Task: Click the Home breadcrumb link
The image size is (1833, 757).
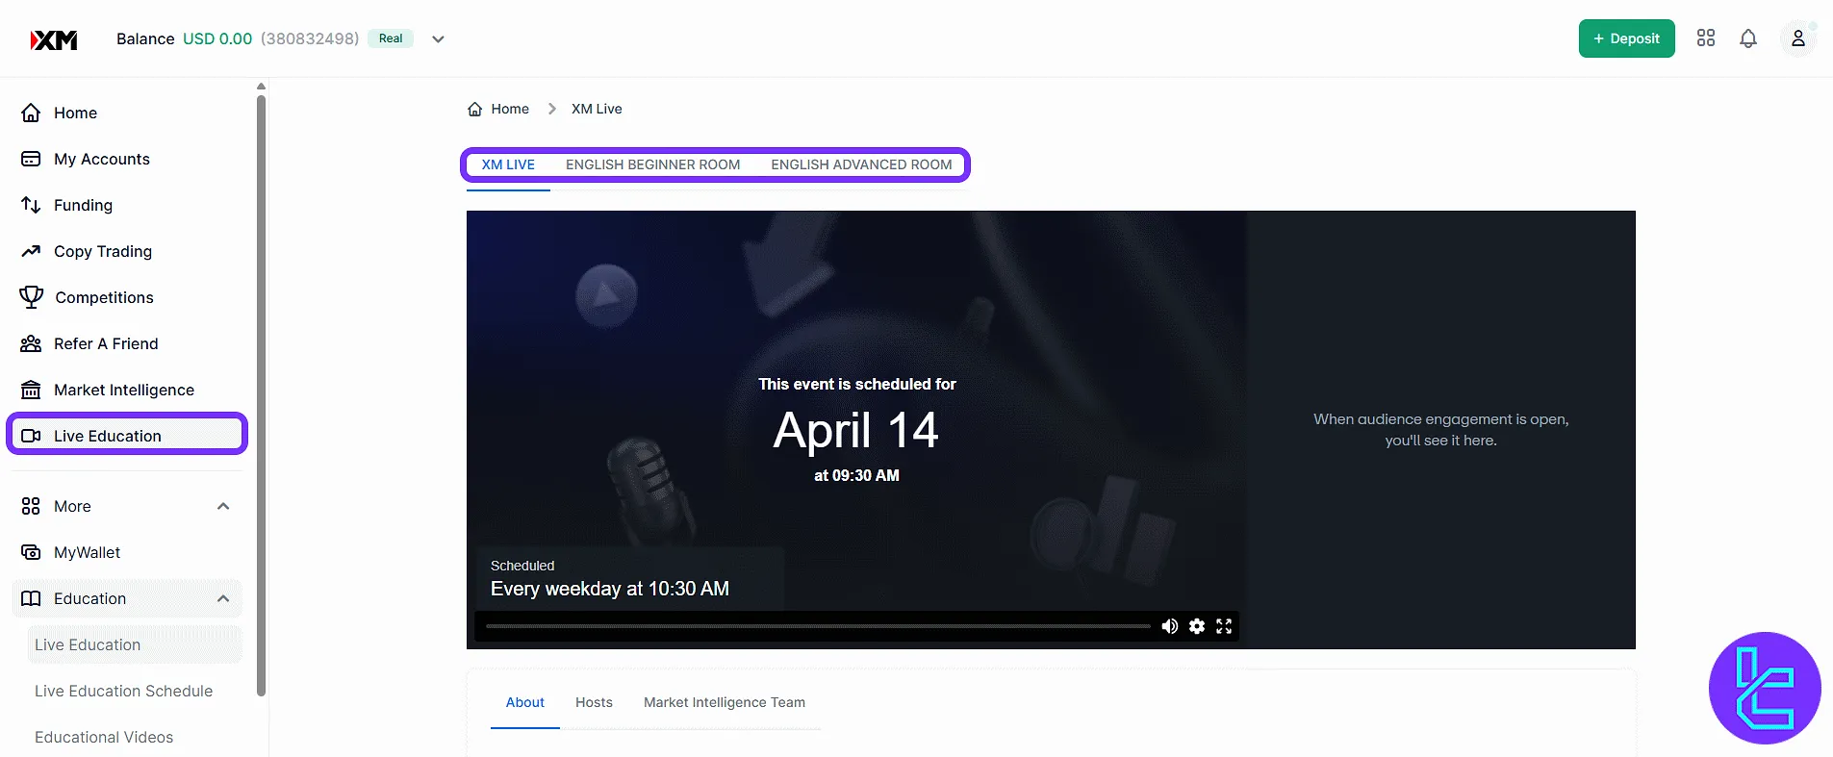Action: 510,109
